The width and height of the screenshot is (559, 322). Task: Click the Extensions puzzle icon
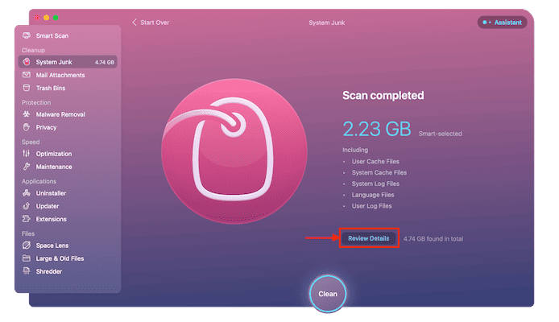pyautogui.click(x=27, y=219)
